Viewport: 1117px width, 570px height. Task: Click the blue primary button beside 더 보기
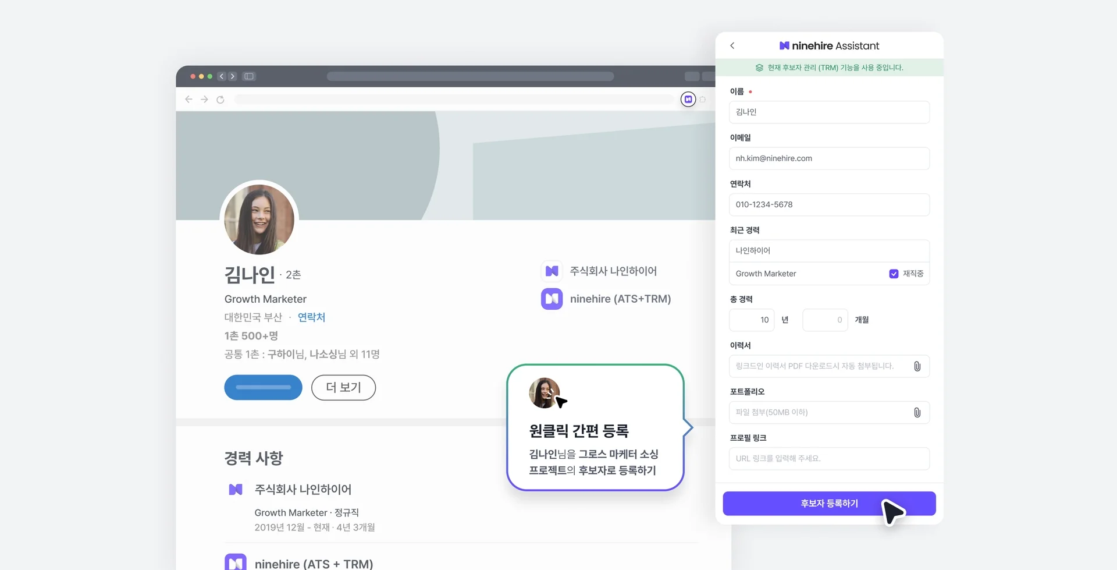click(263, 388)
